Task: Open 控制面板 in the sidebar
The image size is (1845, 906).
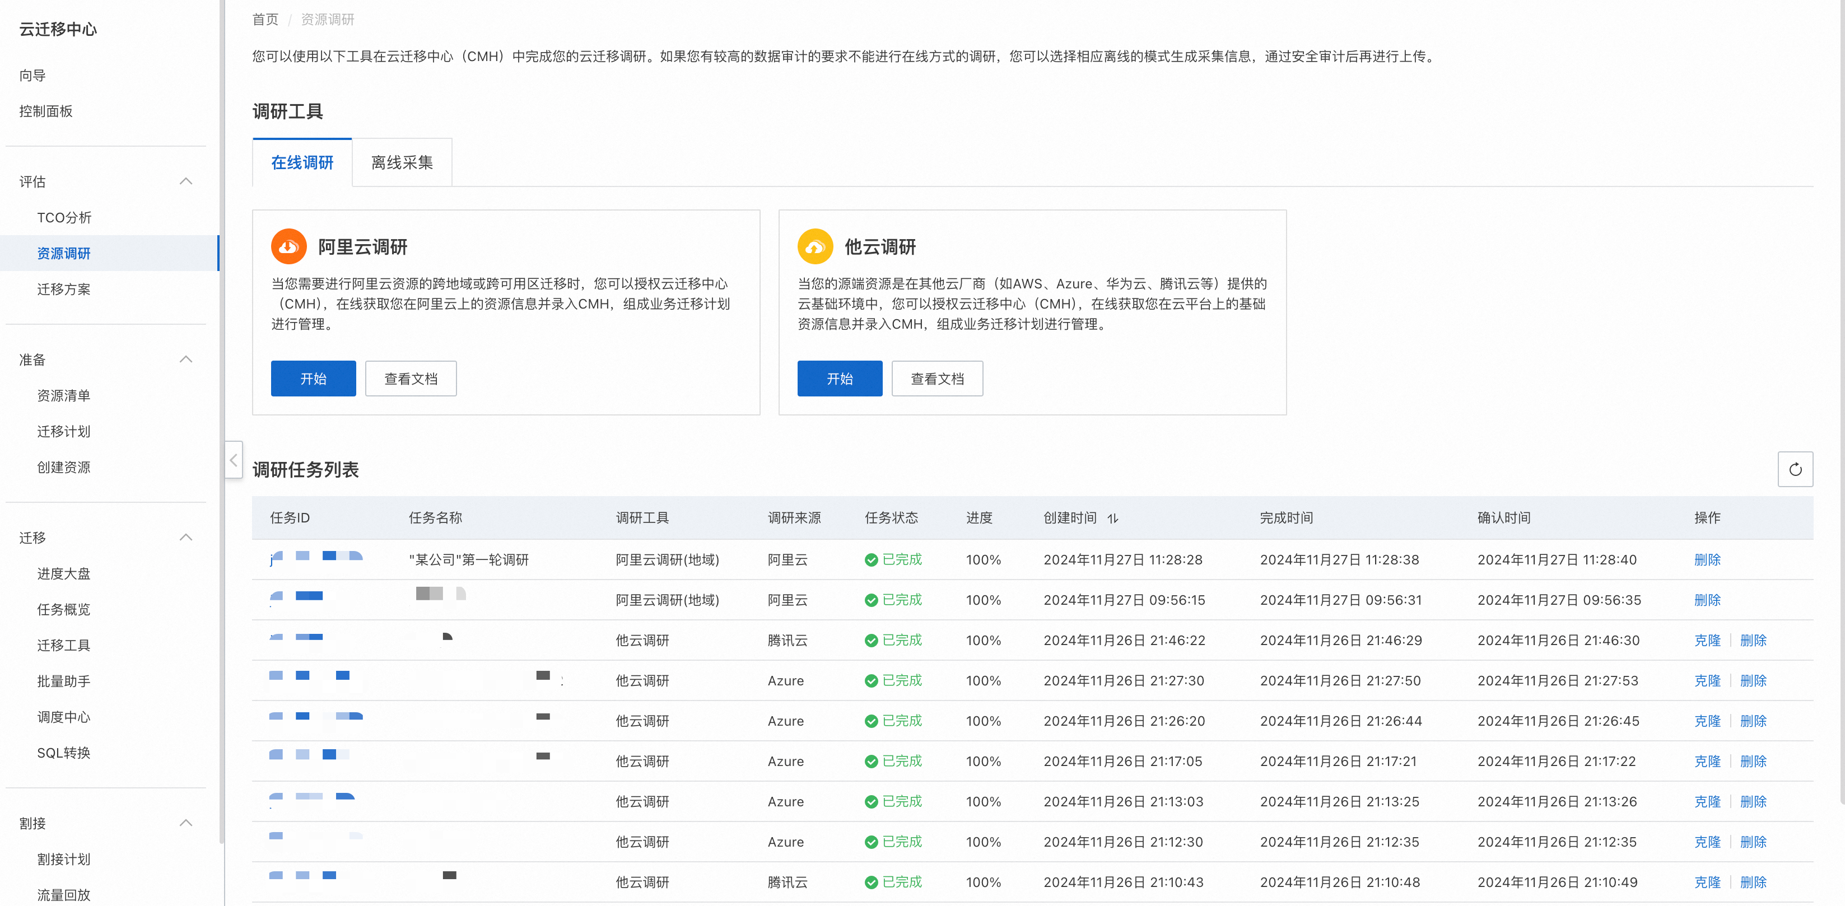Action: 46,111
